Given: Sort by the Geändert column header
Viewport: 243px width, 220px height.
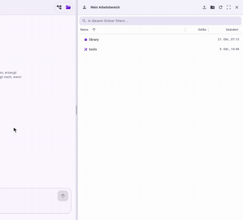Looking at the screenshot, I should pyautogui.click(x=232, y=30).
